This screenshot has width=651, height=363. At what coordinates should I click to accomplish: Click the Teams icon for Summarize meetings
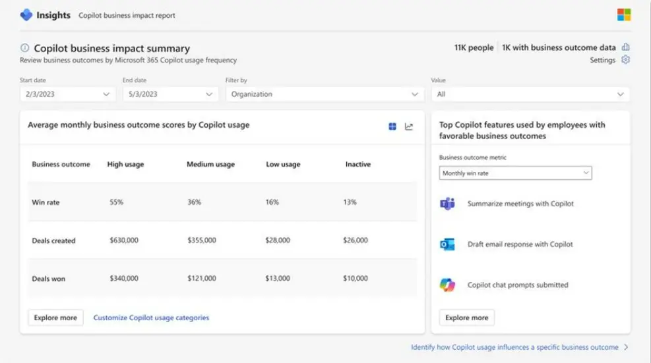click(447, 204)
